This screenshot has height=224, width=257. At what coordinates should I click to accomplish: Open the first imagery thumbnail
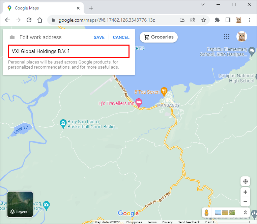pyautogui.click(x=218, y=213)
